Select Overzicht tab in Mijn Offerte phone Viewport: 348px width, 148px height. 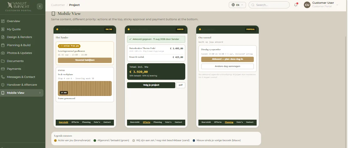click(135, 122)
